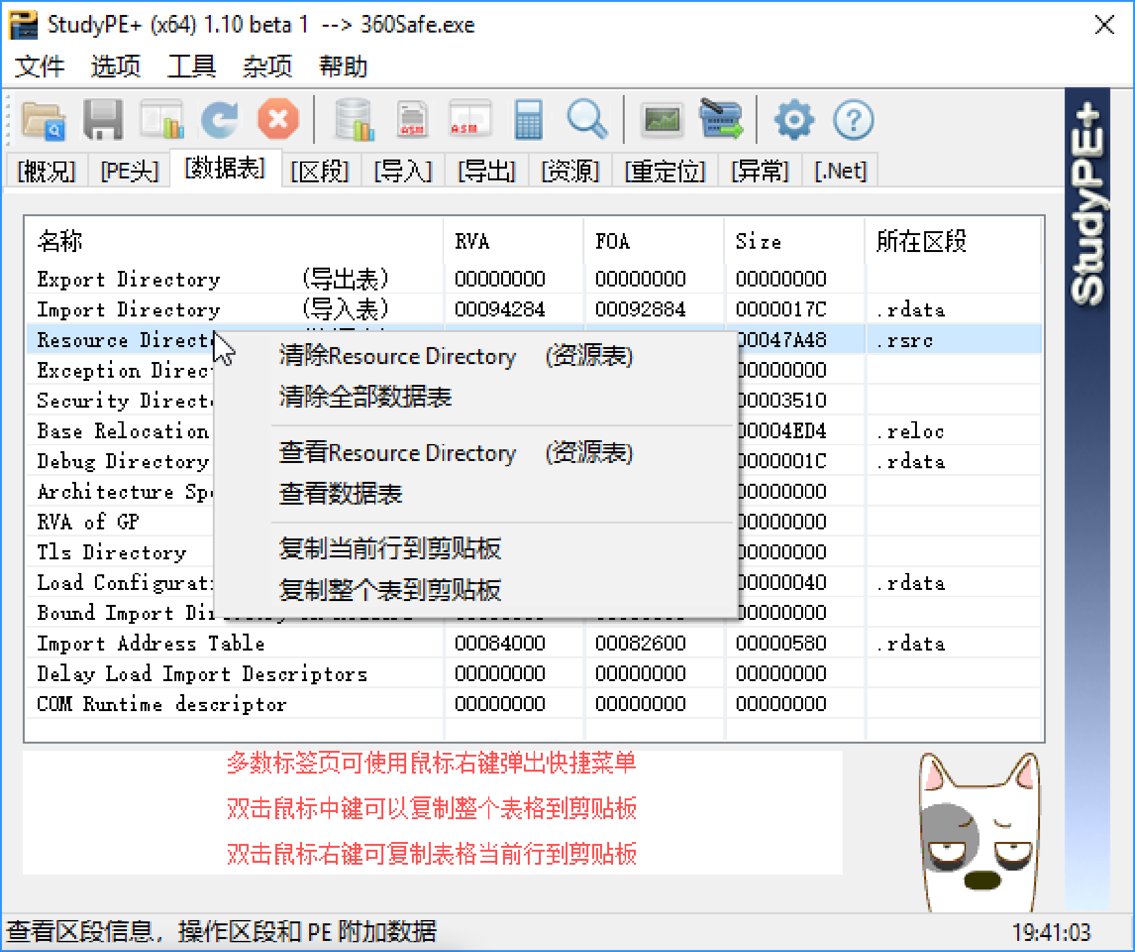The width and height of the screenshot is (1135, 952).
Task: Select the Import Directory row
Action: pyautogui.click(x=534, y=309)
